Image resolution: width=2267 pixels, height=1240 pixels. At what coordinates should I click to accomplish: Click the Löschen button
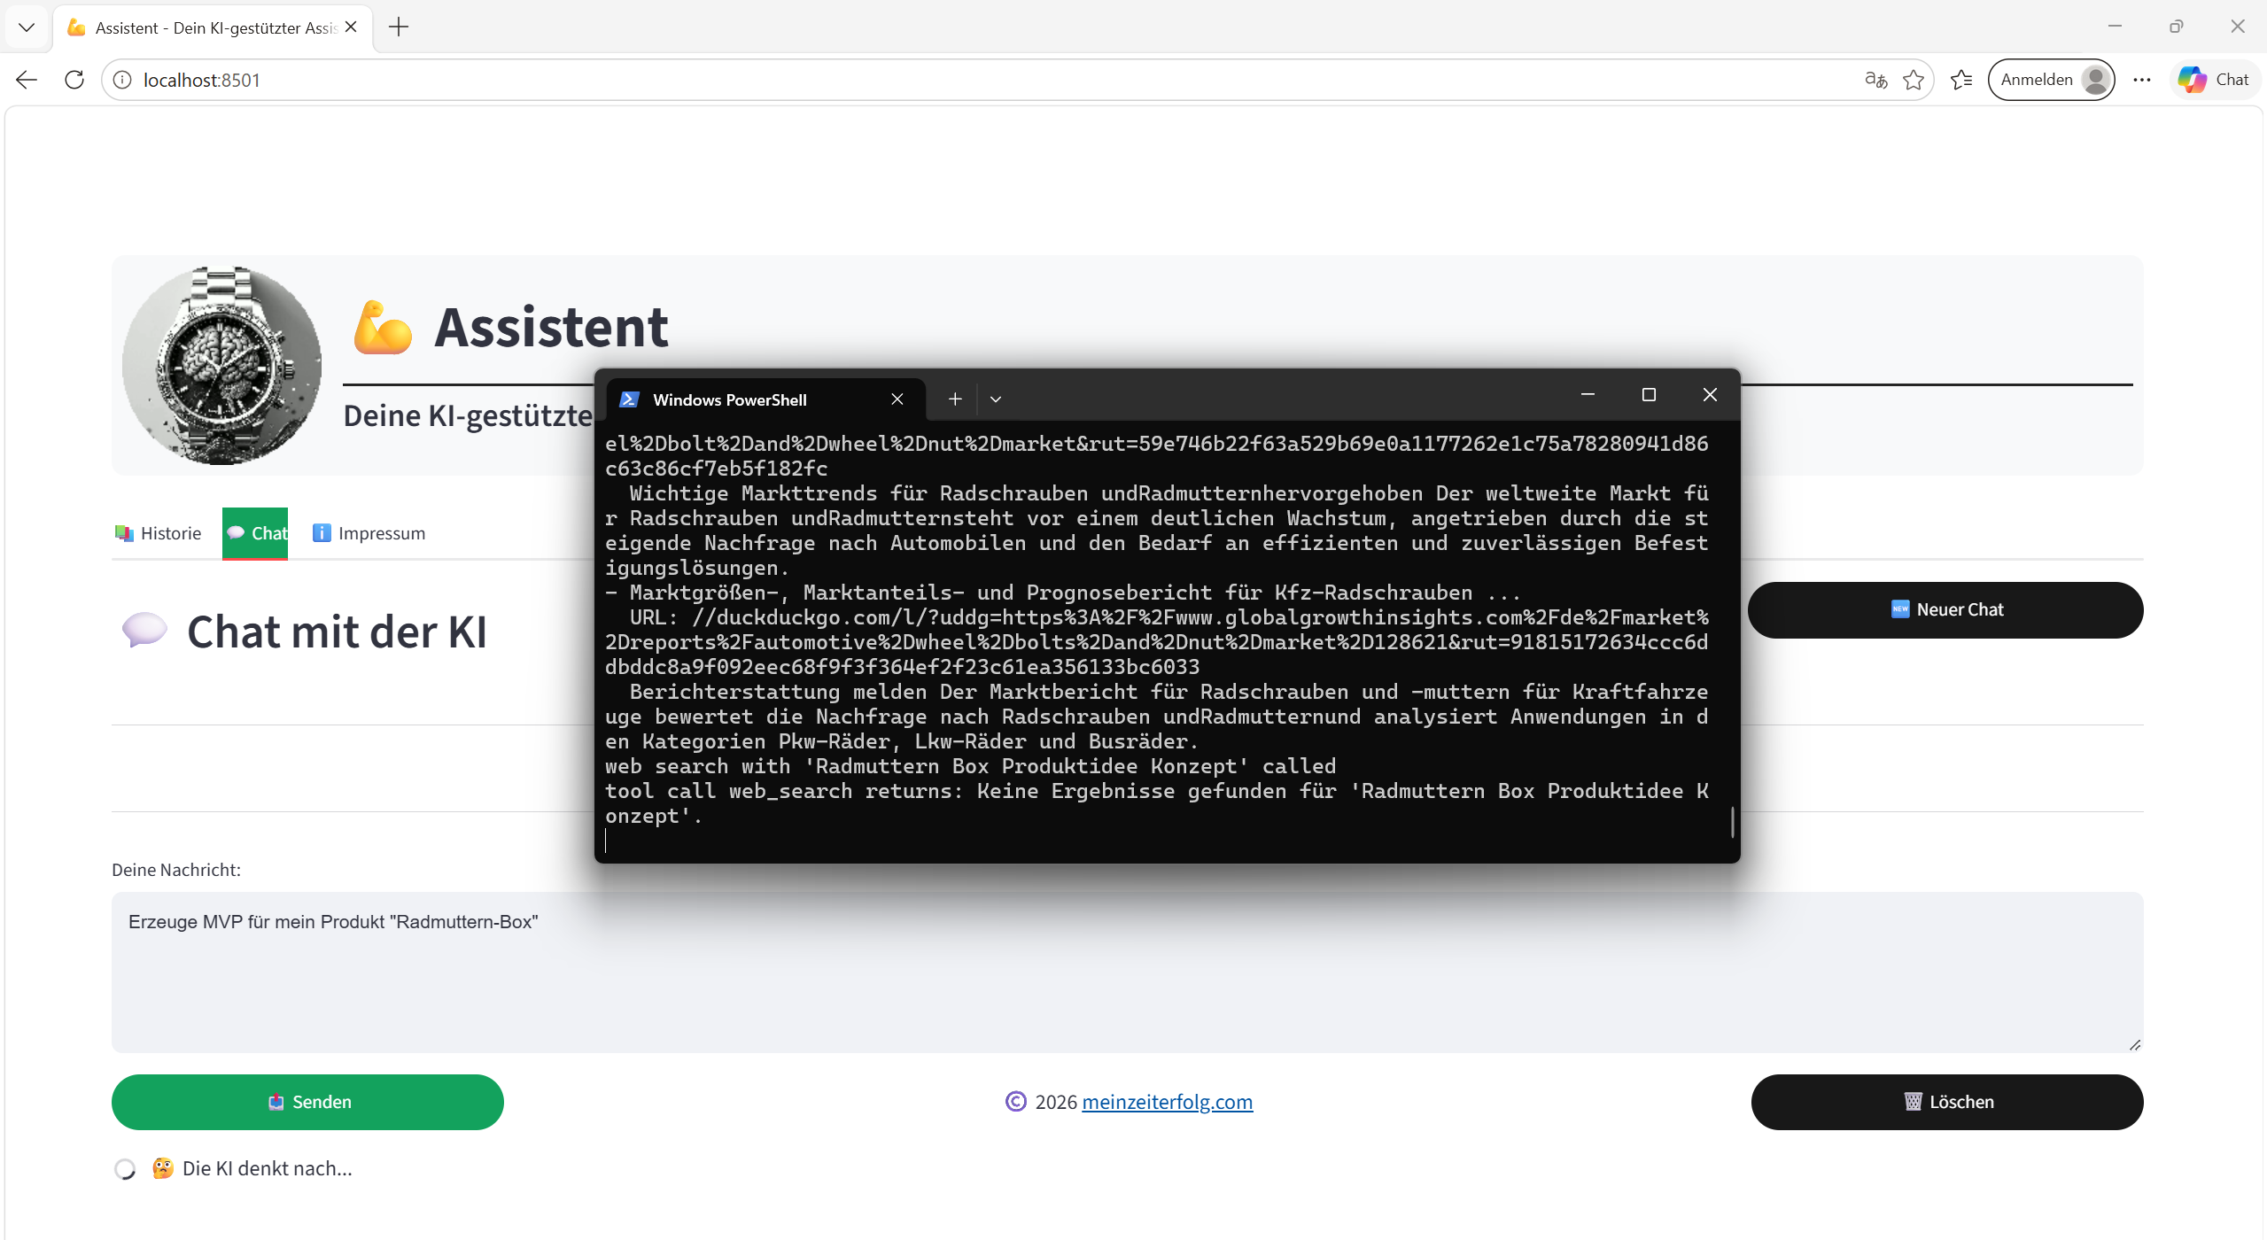pos(1947,1102)
